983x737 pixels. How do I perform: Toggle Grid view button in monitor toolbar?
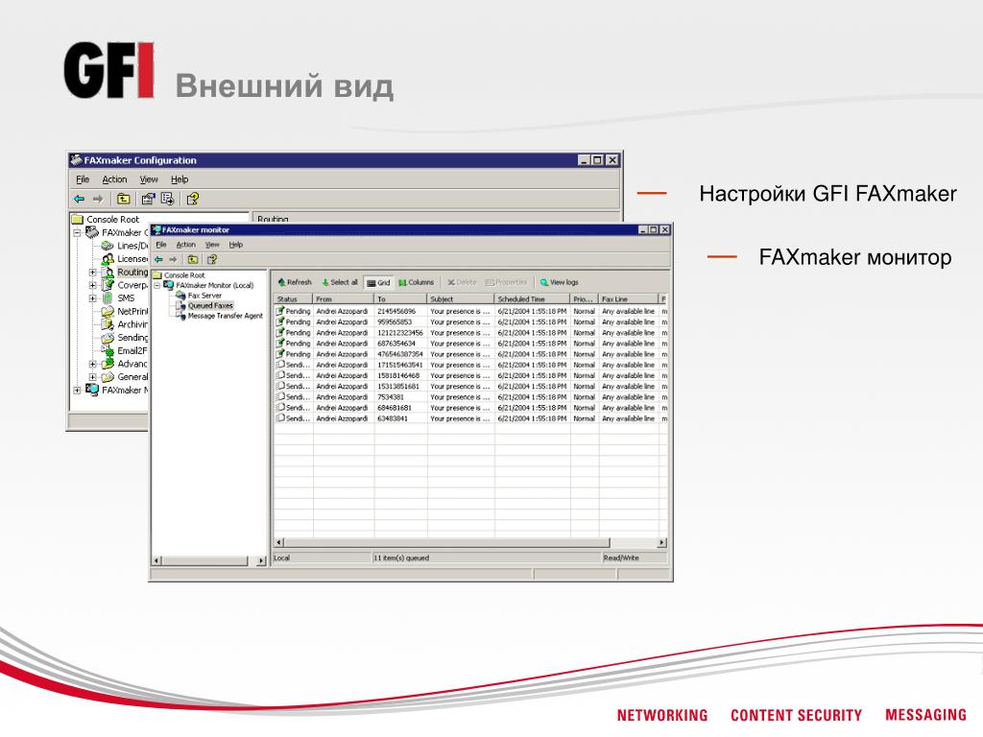378,283
